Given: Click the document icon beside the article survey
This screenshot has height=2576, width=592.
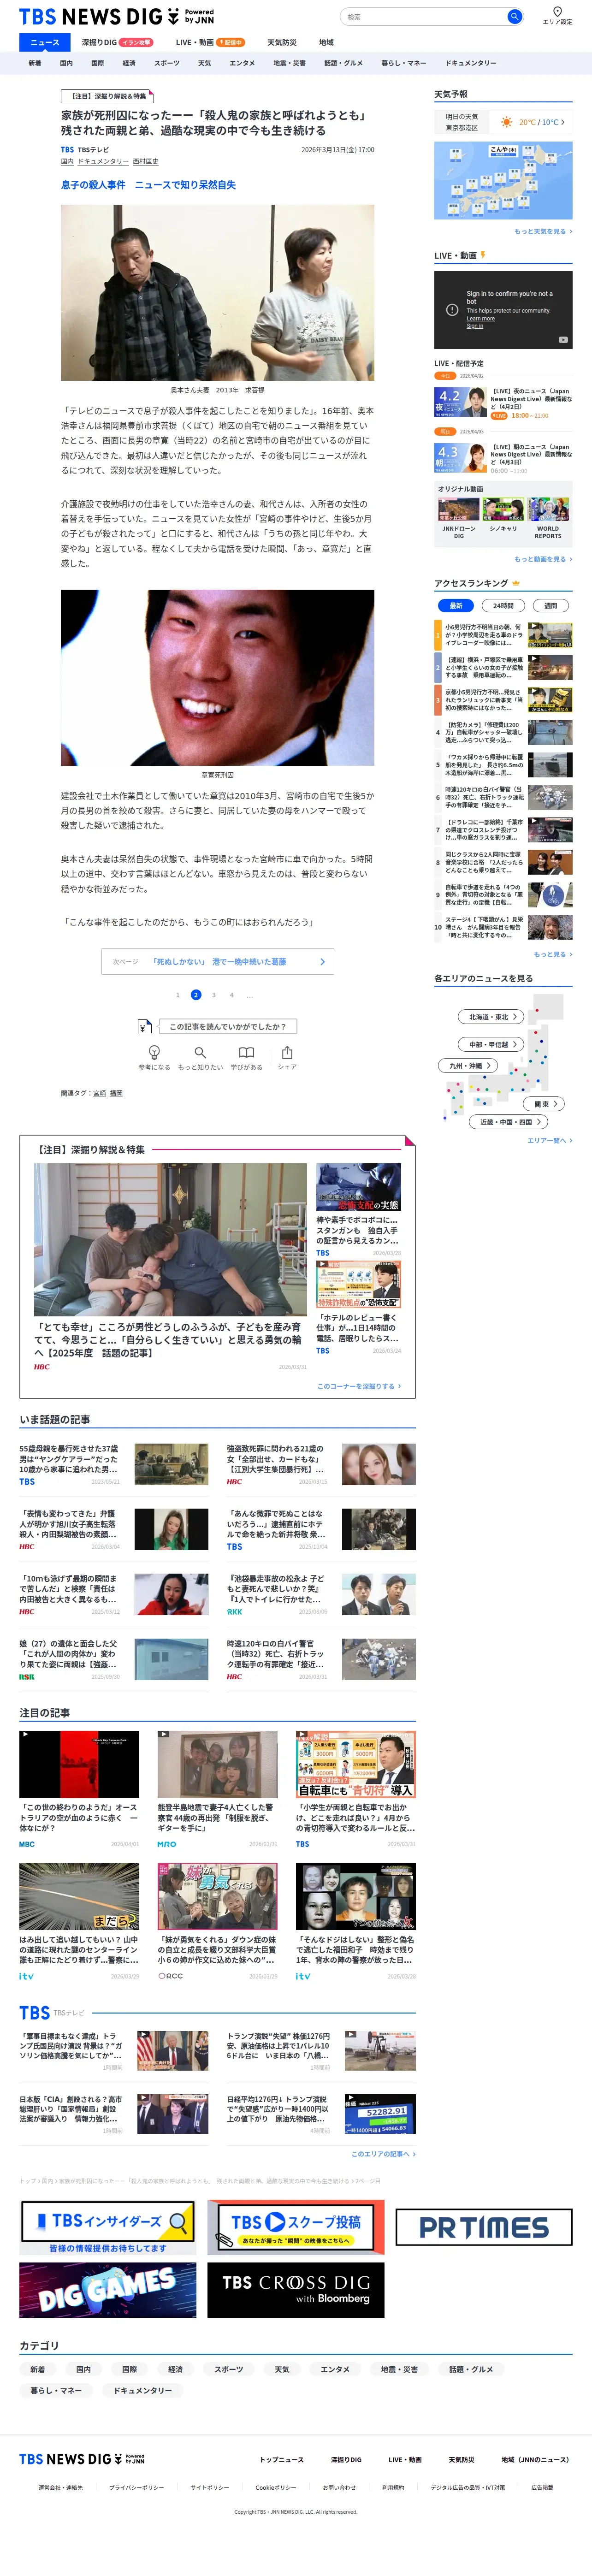Looking at the screenshot, I should 144,1026.
